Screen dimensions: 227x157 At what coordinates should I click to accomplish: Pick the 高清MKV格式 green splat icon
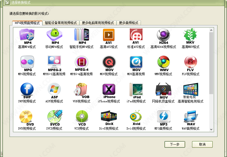190,34
